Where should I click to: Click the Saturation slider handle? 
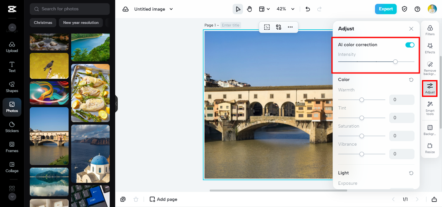click(362, 136)
